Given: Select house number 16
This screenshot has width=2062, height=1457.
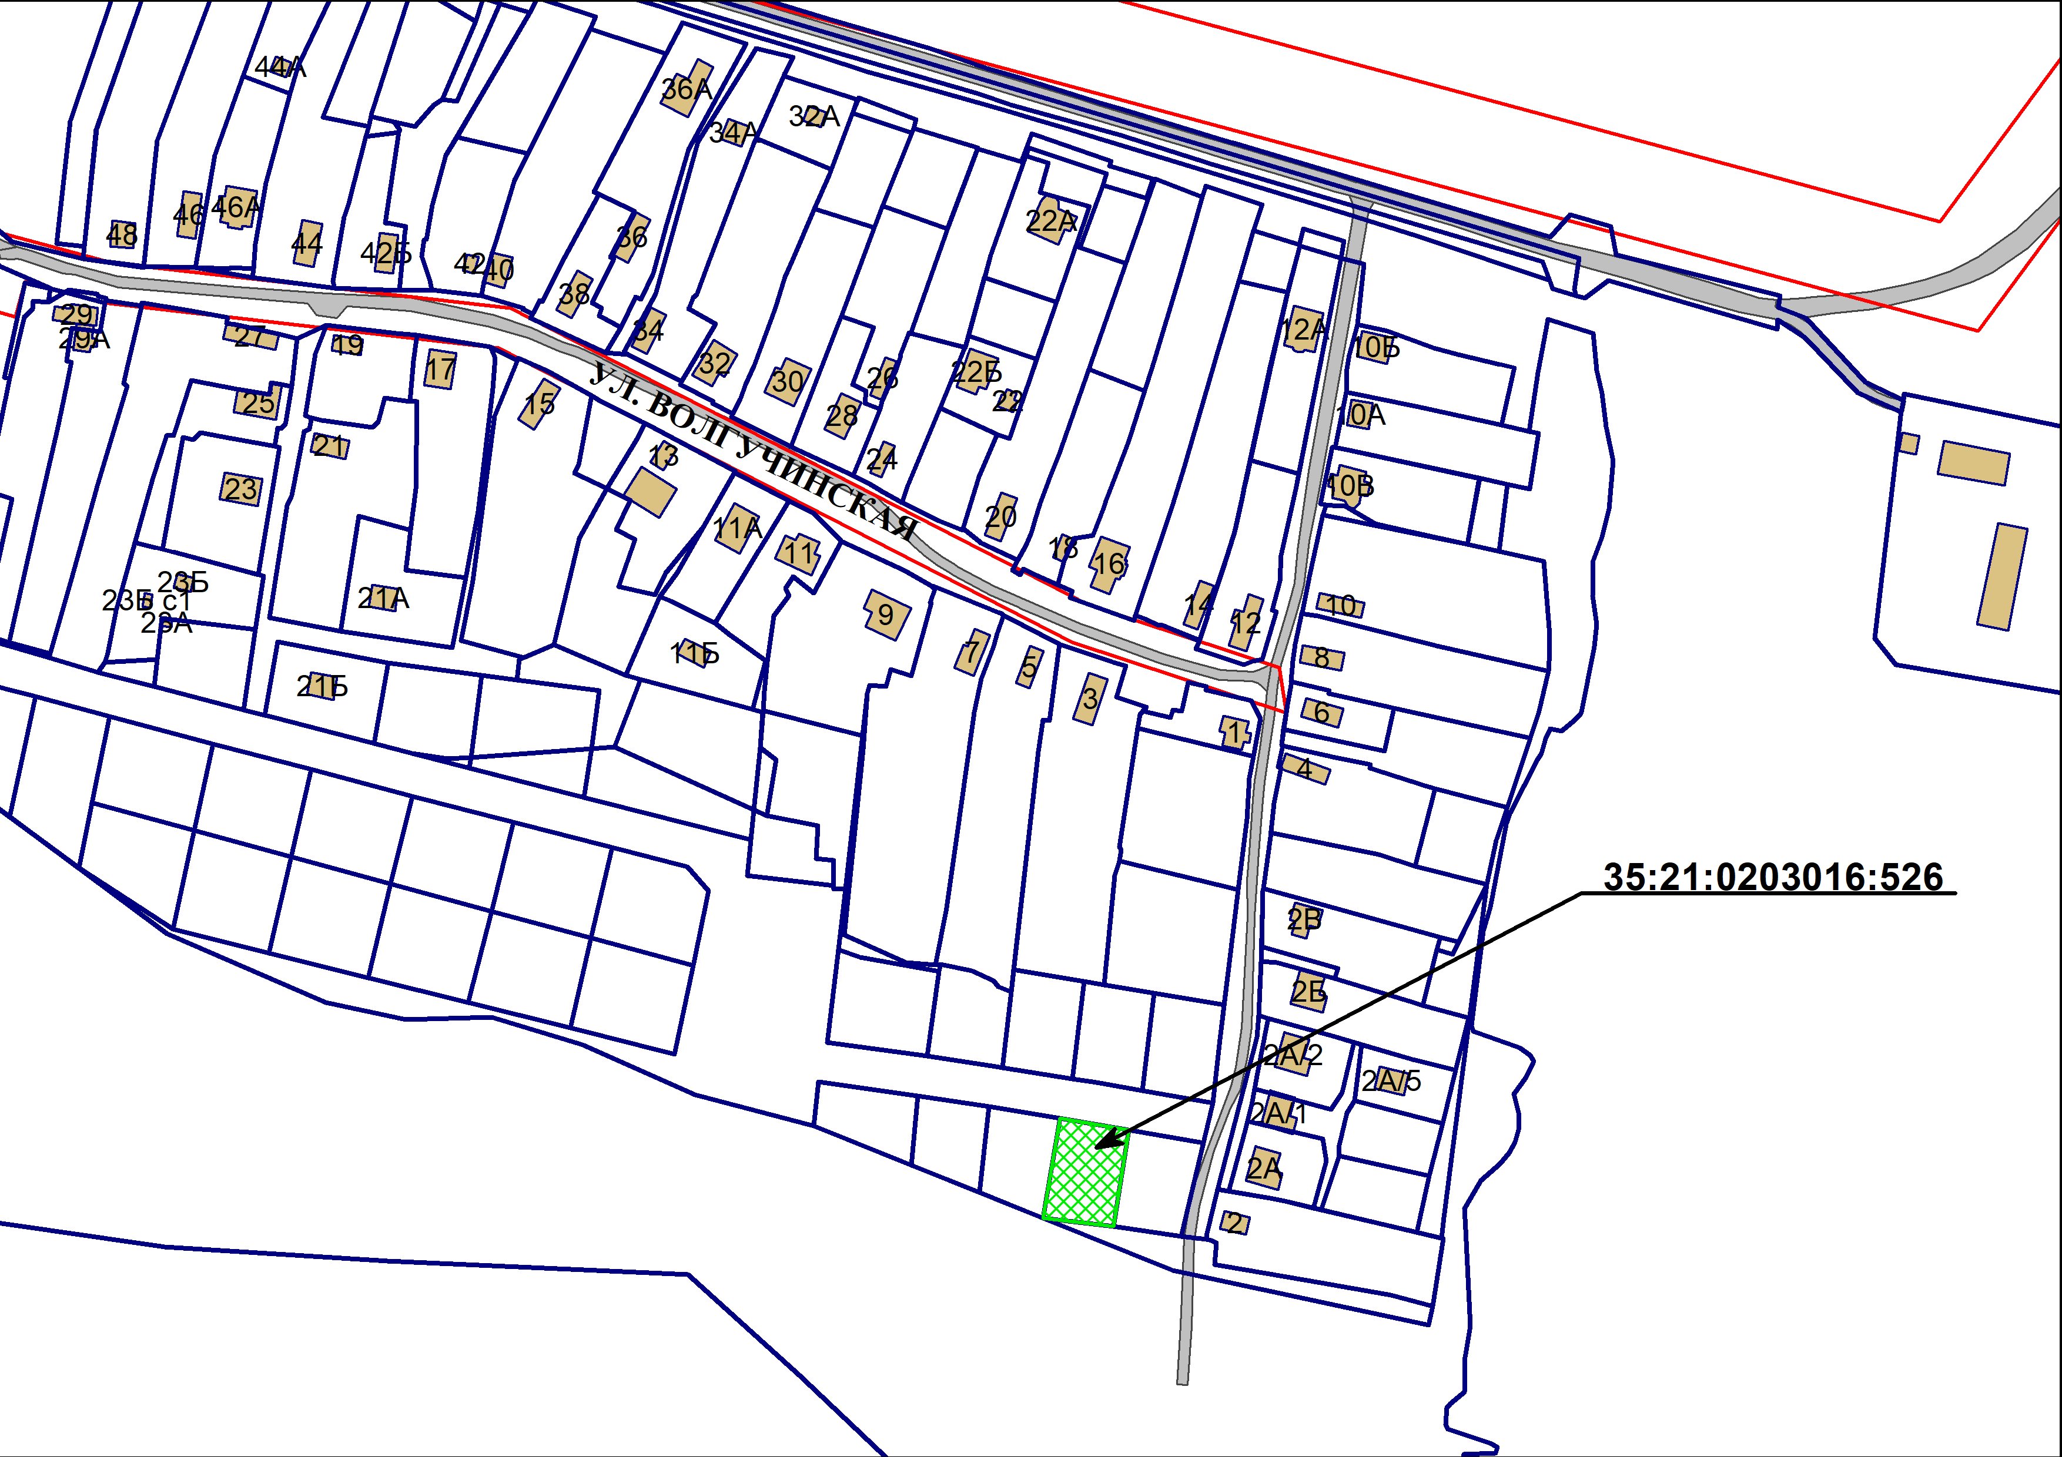Looking at the screenshot, I should [1109, 564].
